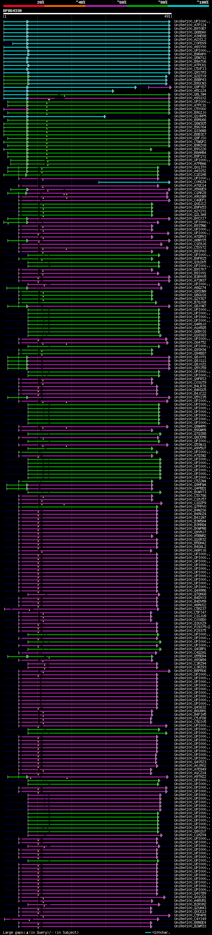212x935 pixels.
Task: Open hit UniRef100_Q55EA4
Action: 190,656
